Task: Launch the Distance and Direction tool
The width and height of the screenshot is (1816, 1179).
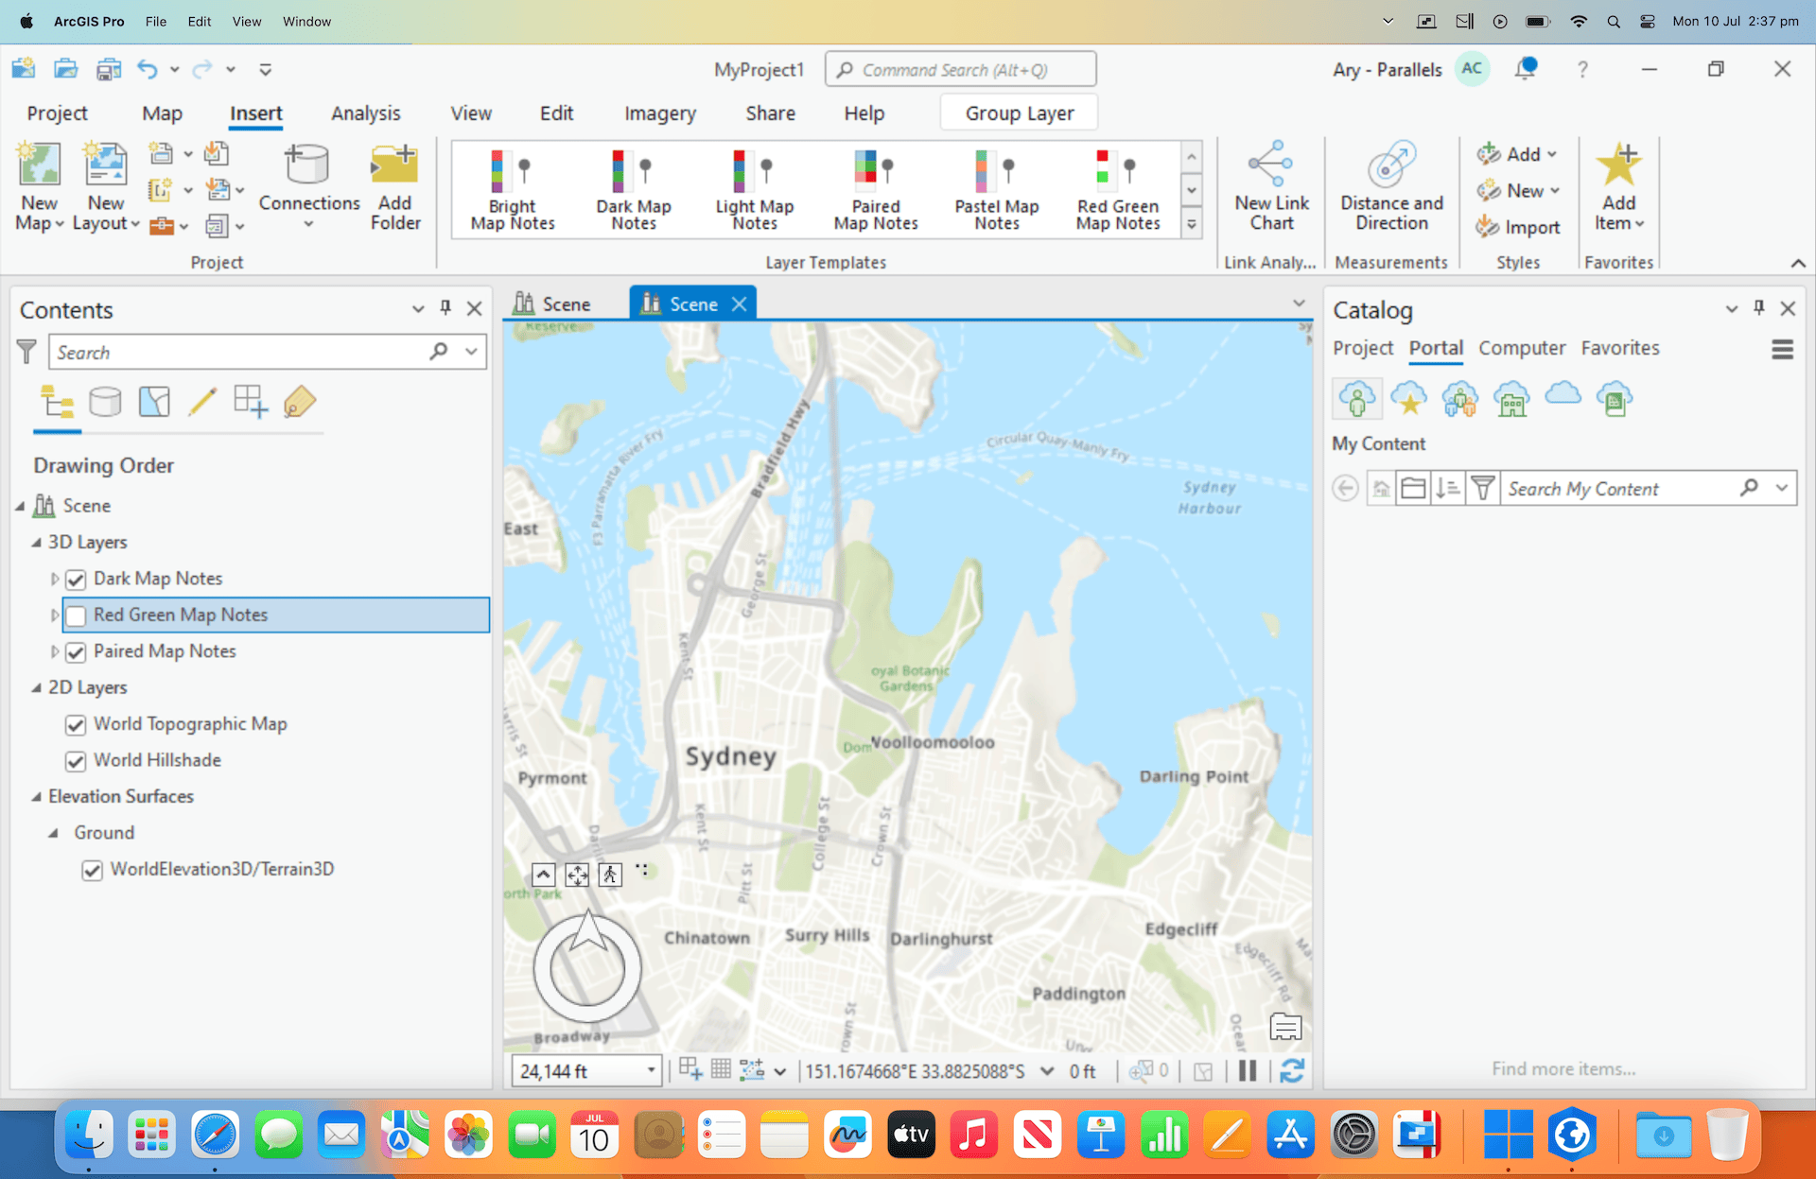Action: (1390, 187)
